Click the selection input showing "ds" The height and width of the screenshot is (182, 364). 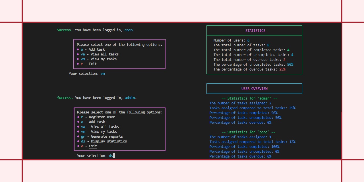[111, 156]
